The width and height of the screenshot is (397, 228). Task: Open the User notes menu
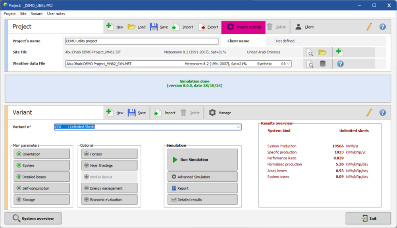56,13
